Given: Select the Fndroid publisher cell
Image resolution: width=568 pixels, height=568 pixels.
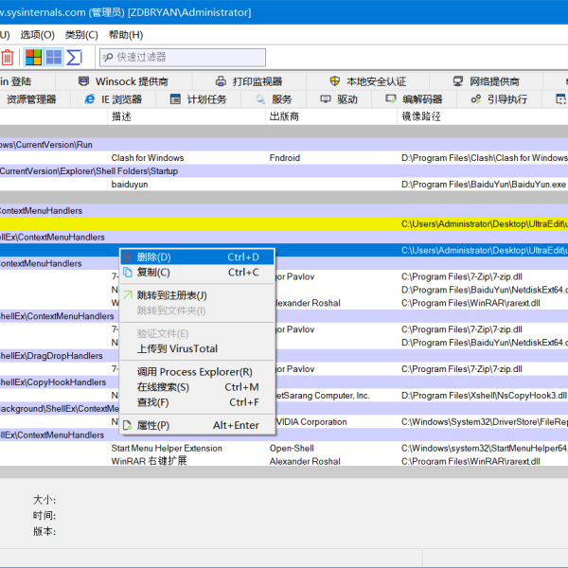Looking at the screenshot, I should 284,158.
